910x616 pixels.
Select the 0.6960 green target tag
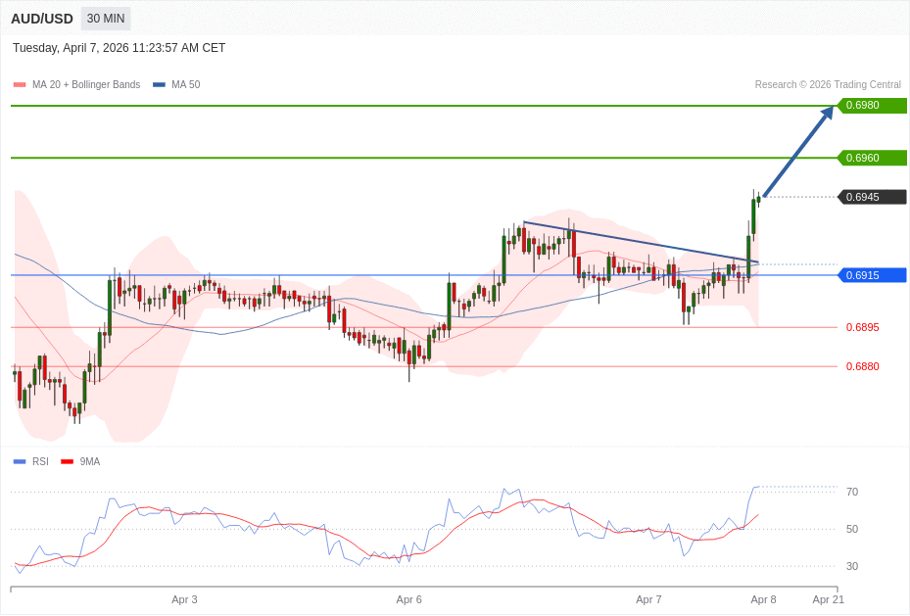click(x=872, y=158)
